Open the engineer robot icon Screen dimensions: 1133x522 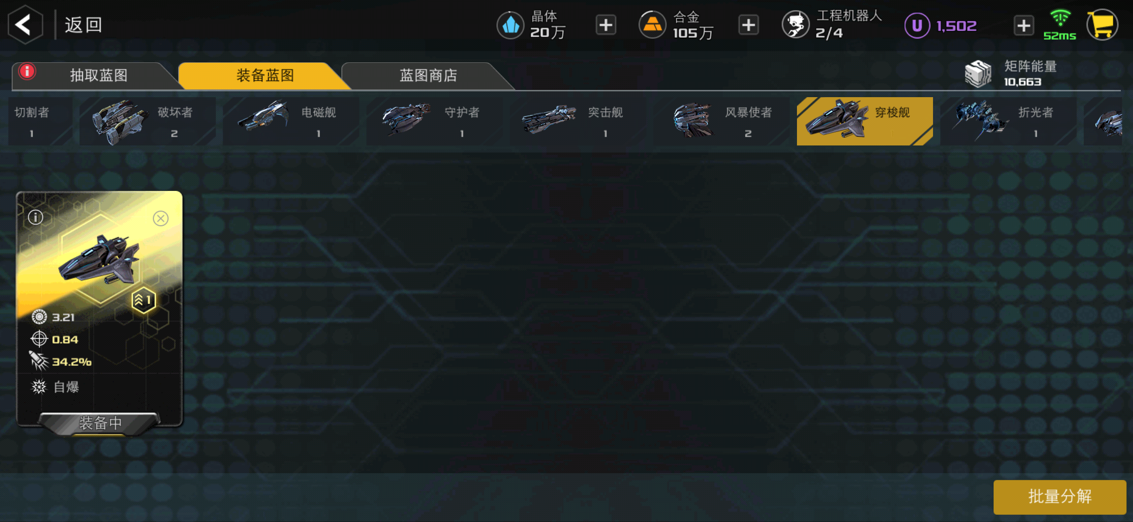coord(796,25)
